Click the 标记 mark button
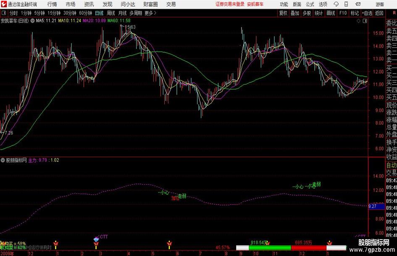 tap(355, 13)
